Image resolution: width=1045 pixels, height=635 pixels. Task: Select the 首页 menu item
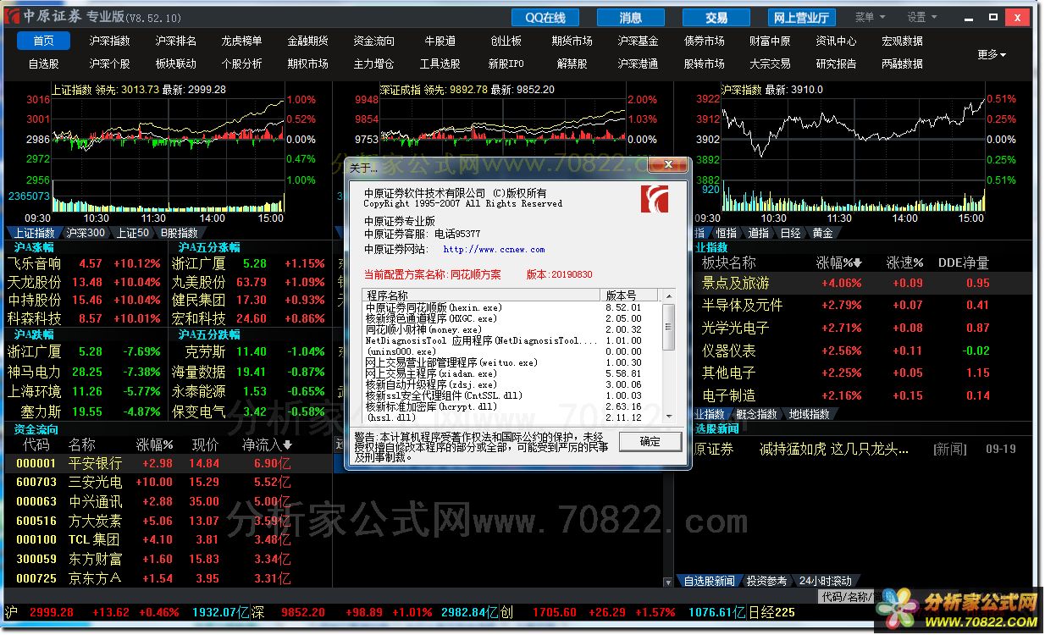click(x=44, y=41)
